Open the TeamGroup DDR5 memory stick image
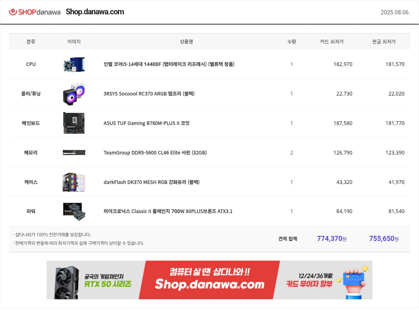Screen dimensions: 419x310 pyautogui.click(x=74, y=152)
